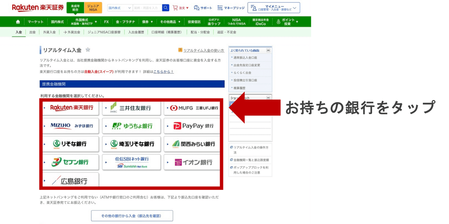Viewport: 449px width, 224px height.
Task: Open 確定拠出年金 iDeCo menu
Action: [x=260, y=22]
